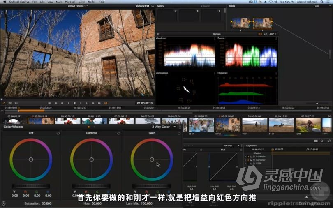The width and height of the screenshot is (333, 208).
Task: Reset the Blue soft clip curve
Action: point(241,150)
